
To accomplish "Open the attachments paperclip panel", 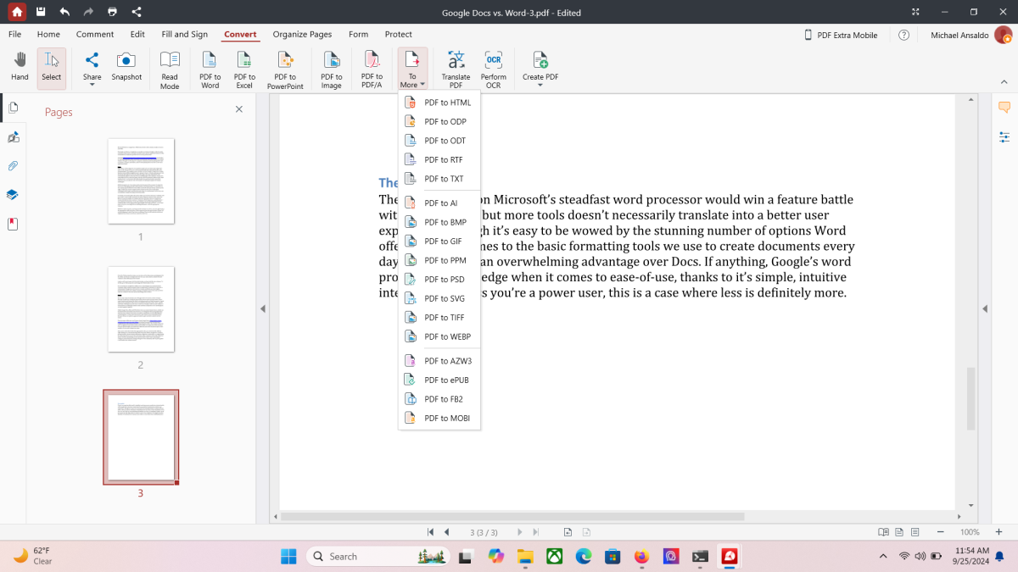I will tap(13, 166).
